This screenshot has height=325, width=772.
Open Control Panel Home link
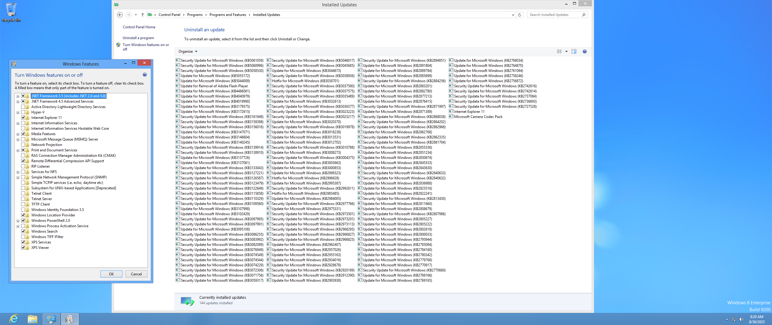click(x=139, y=27)
